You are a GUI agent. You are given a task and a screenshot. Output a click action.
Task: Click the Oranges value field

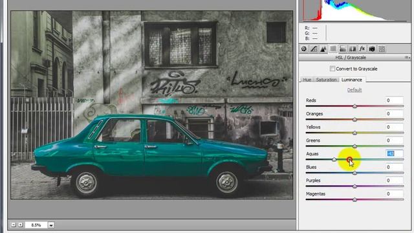[394, 114]
